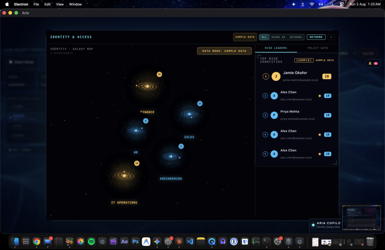Switch to the POLICY GATE tab
Viewport: 385px width, 250px height.
click(x=318, y=48)
